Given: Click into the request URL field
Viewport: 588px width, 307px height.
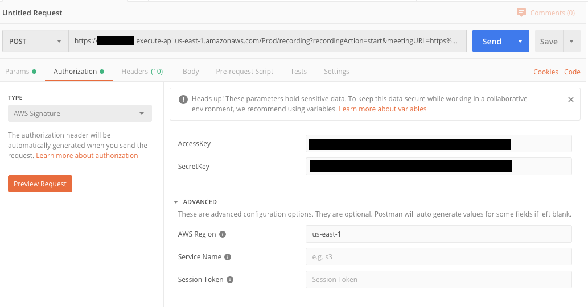Looking at the screenshot, I should [x=268, y=41].
